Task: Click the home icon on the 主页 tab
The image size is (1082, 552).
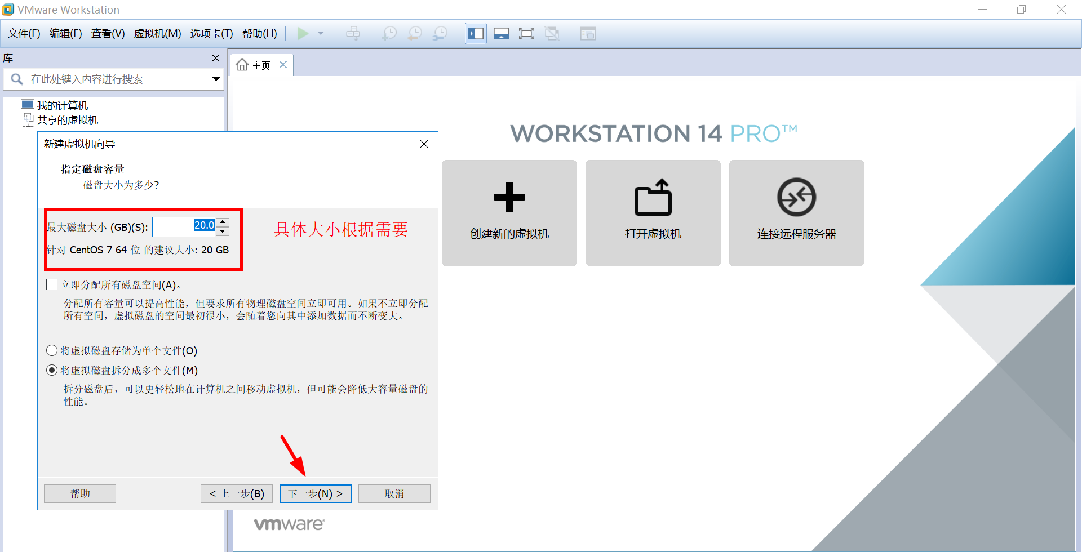Action: [x=242, y=65]
